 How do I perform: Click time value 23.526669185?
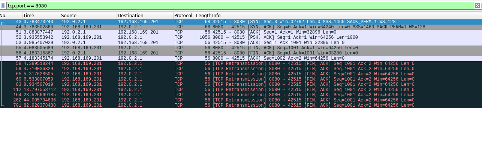(40, 95)
